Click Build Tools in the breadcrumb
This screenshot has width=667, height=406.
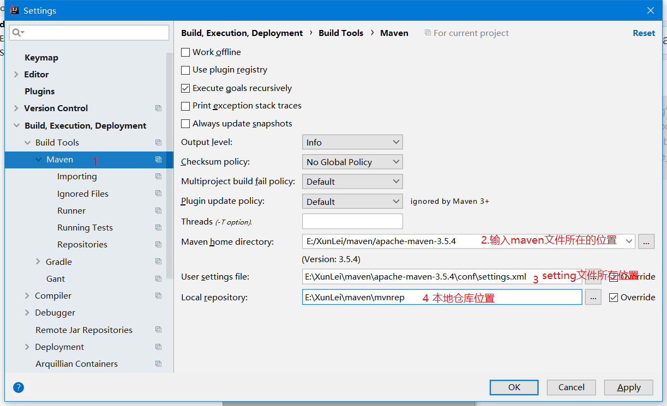[x=341, y=33]
